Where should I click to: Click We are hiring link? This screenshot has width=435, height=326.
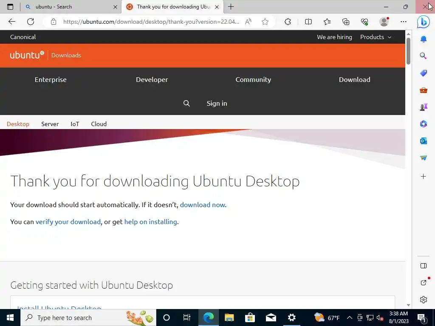[x=334, y=37]
